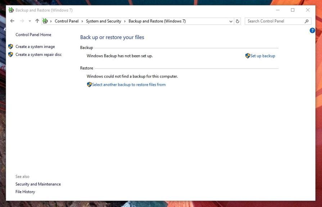Select another backup to restore files from
This screenshot has width=322, height=207.
click(x=129, y=85)
